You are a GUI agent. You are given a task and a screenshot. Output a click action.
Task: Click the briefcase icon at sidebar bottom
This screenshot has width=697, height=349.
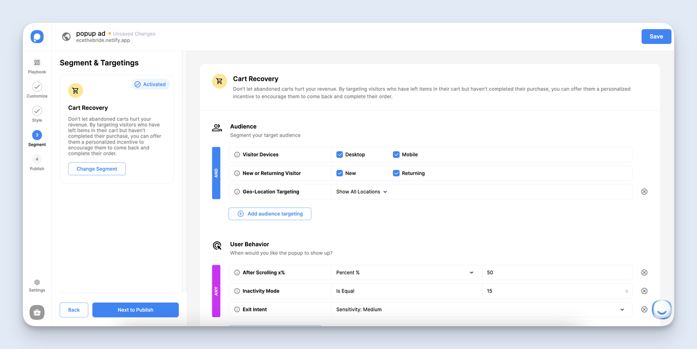[x=37, y=312]
